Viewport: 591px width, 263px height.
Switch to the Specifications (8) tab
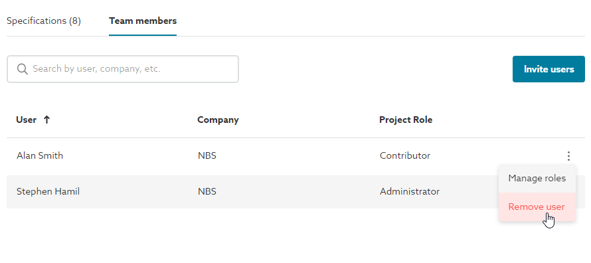coord(44,21)
